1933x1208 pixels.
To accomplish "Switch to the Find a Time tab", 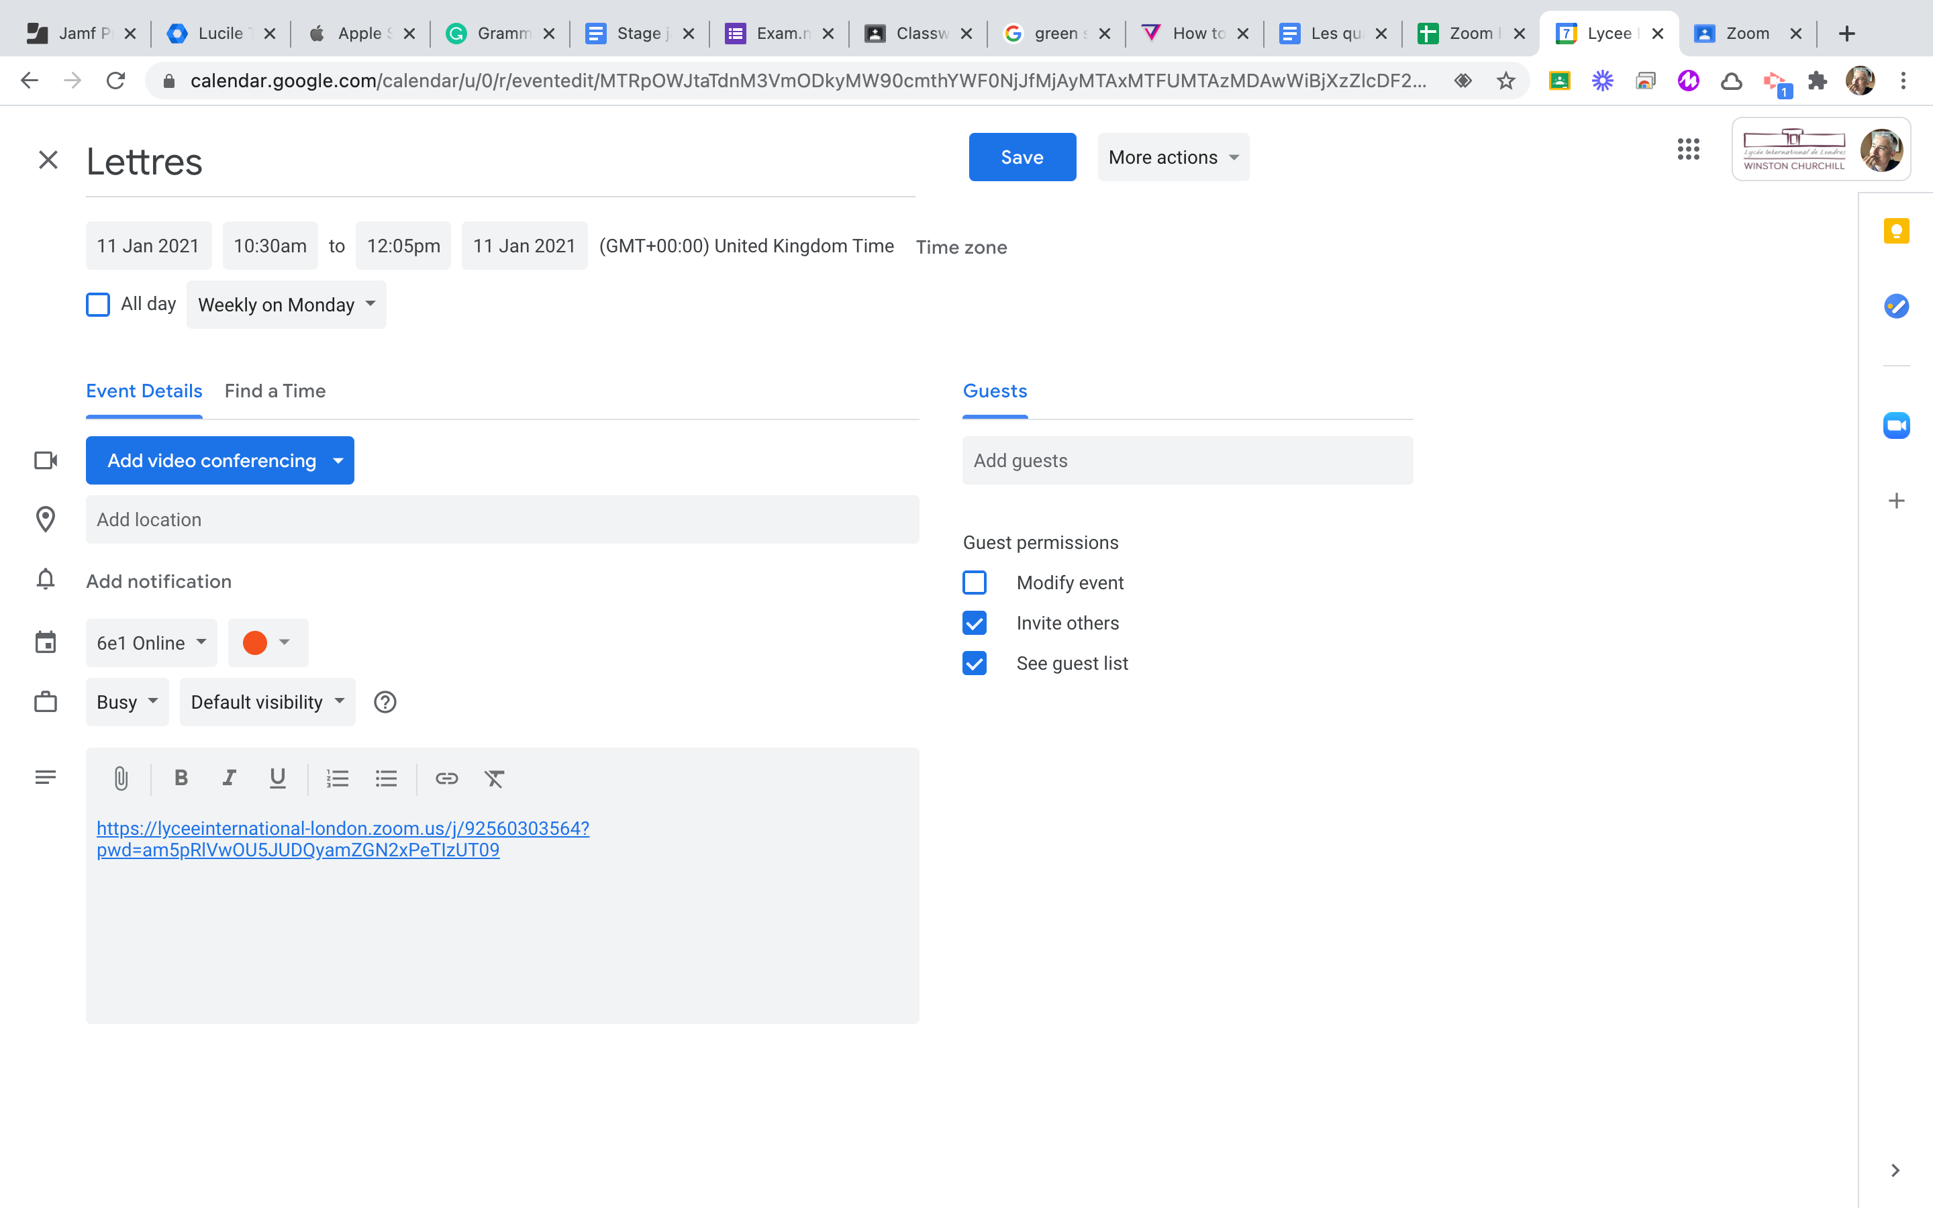I will (x=275, y=391).
